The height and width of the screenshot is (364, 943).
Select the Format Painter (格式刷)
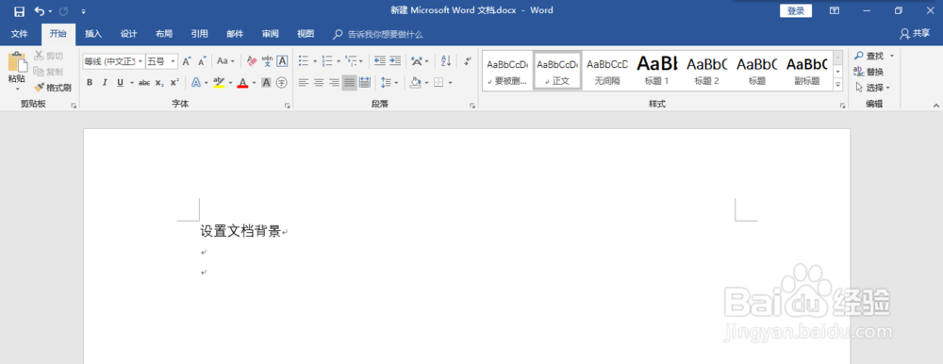52,88
